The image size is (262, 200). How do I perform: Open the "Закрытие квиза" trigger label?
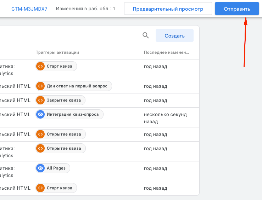[64, 100]
